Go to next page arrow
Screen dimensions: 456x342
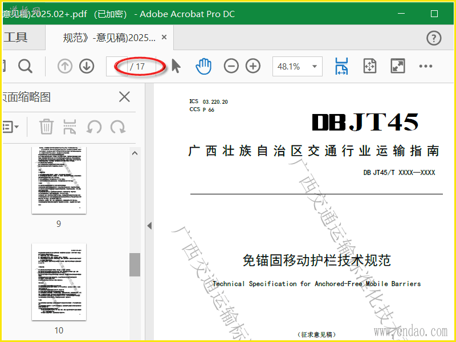[87, 66]
